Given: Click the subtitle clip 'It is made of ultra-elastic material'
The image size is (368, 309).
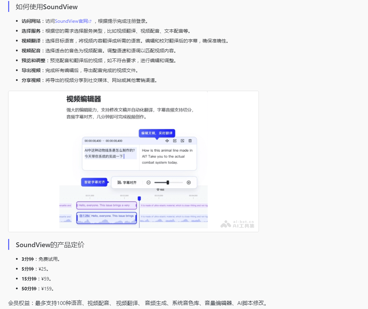Looking at the screenshot, I should 174,205.
